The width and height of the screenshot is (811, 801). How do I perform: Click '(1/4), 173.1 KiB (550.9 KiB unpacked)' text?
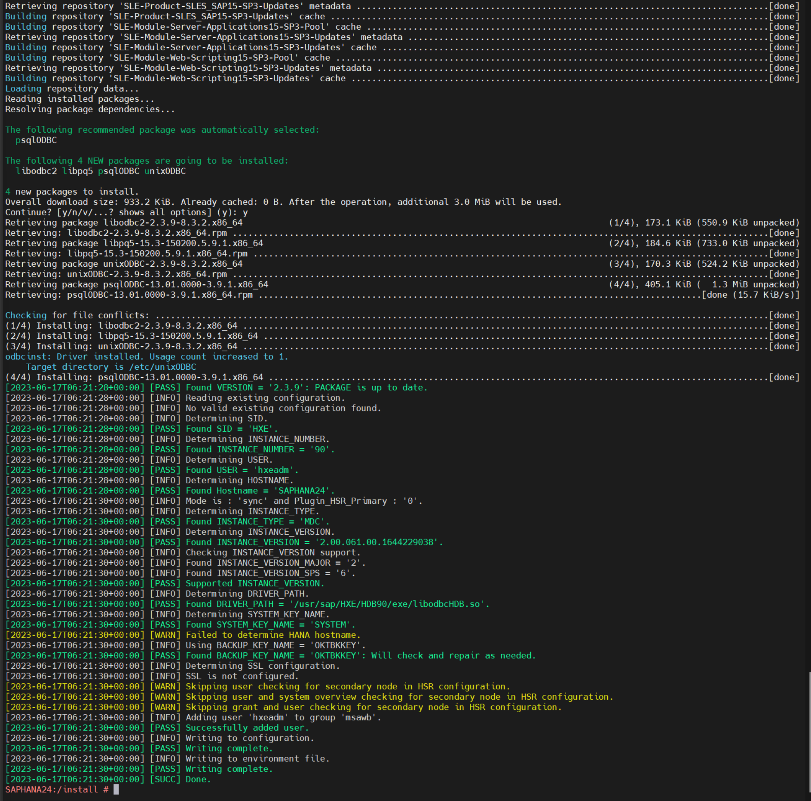(704, 222)
